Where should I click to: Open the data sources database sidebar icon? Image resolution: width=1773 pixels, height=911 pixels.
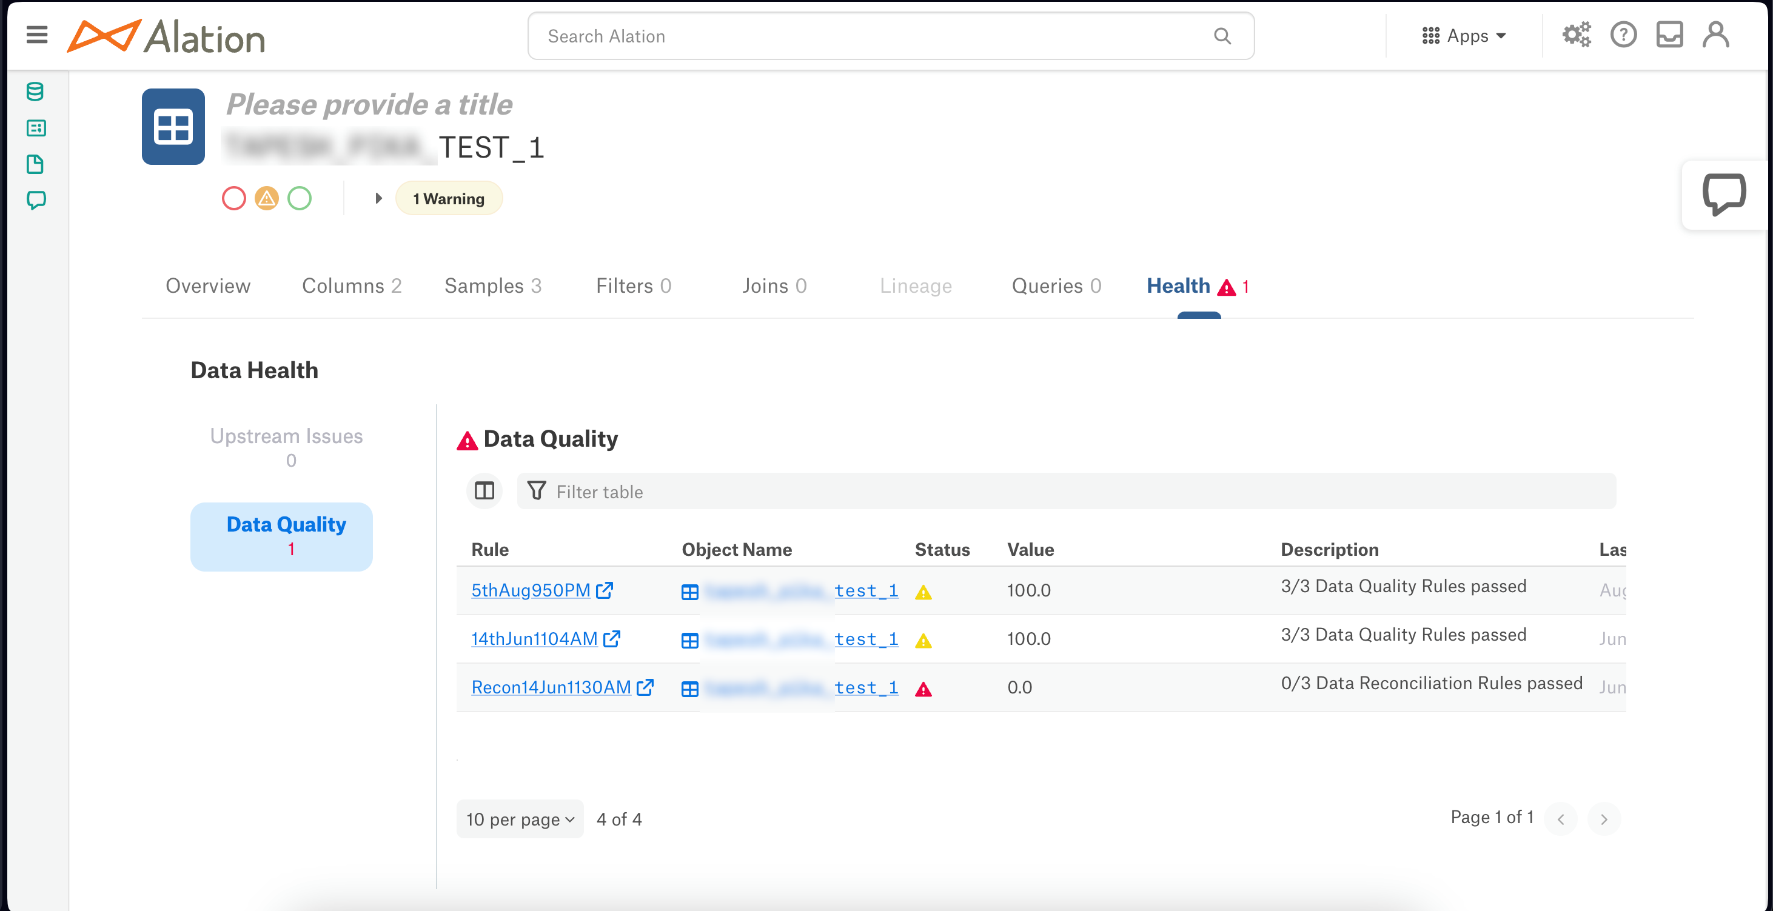(x=35, y=92)
